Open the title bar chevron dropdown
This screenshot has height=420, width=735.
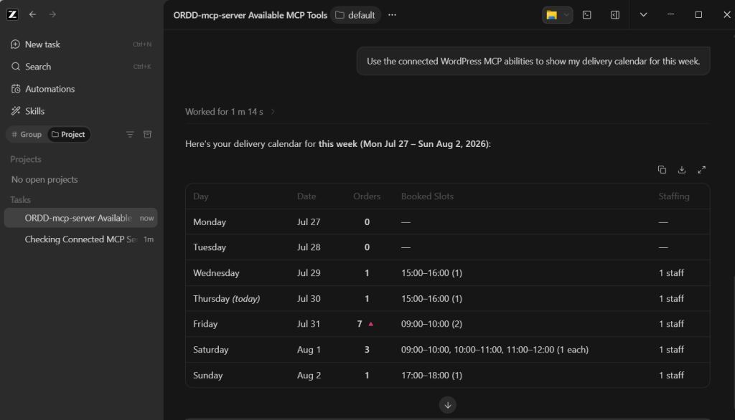pos(644,15)
